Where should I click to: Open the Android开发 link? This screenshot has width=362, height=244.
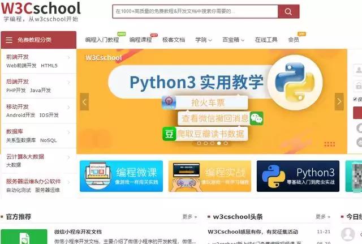pyautogui.click(x=20, y=115)
